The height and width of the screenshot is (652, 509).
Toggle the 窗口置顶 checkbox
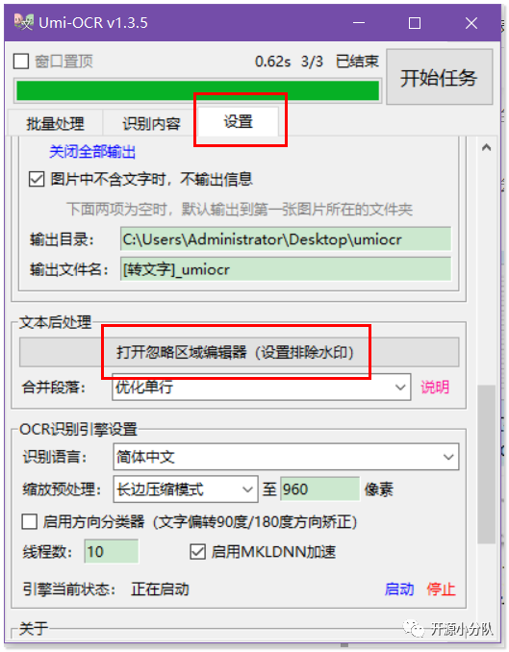(x=21, y=62)
